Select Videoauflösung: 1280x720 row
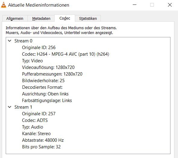 click(48, 67)
